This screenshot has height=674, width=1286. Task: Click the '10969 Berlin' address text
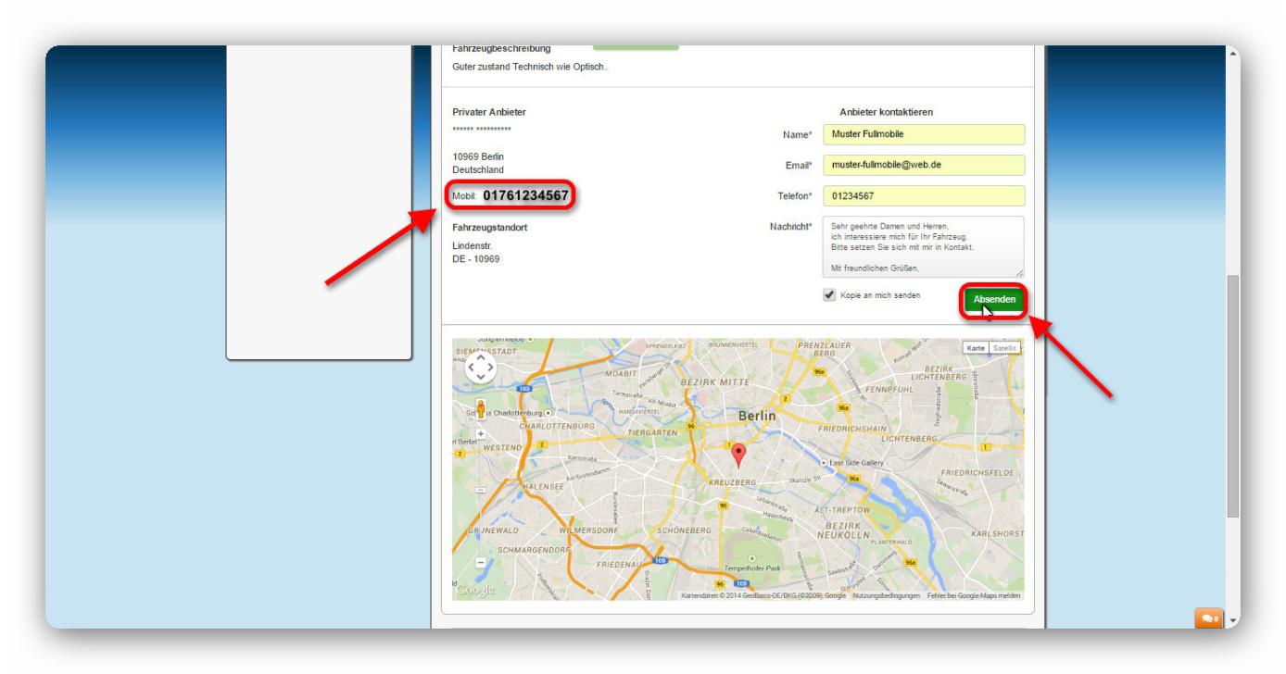tap(478, 156)
